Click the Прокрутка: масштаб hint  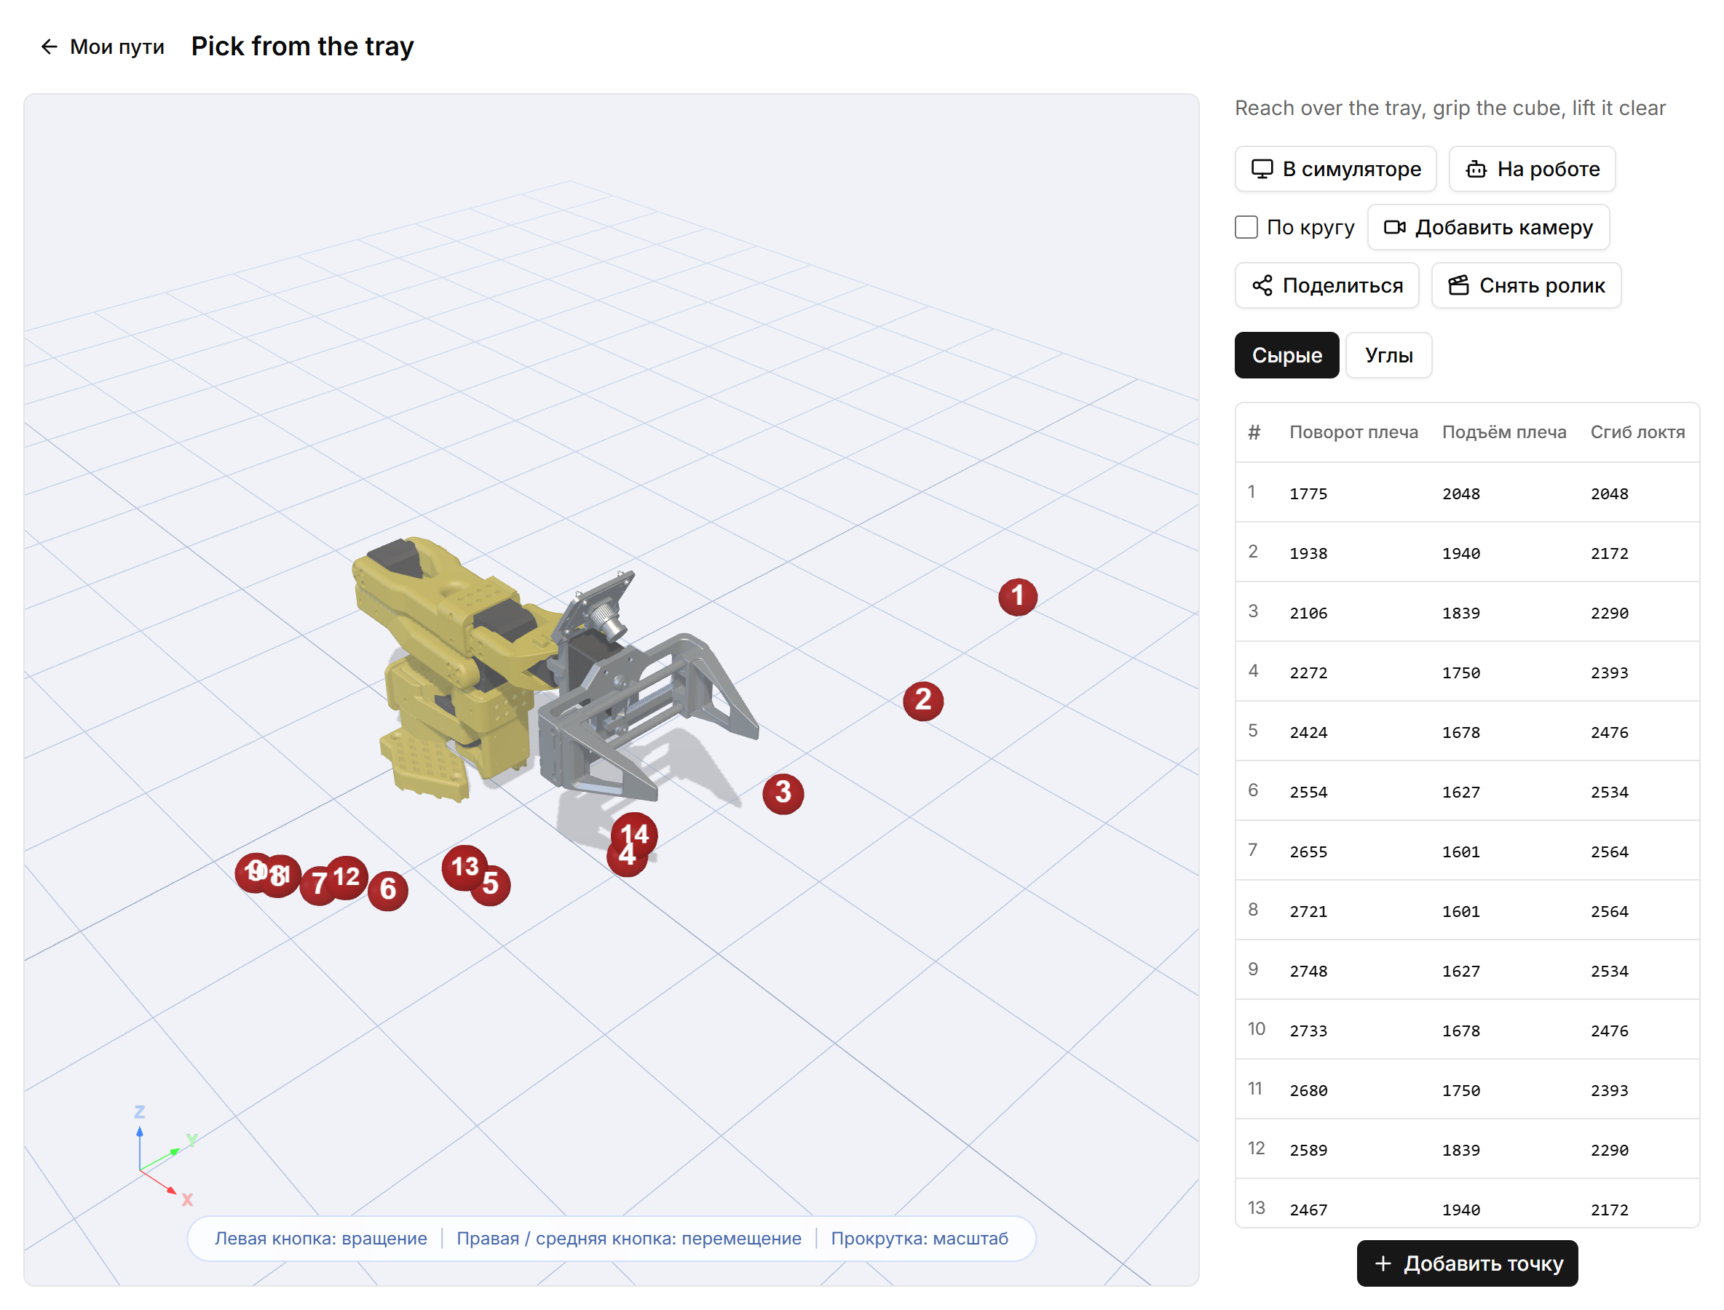click(919, 1238)
